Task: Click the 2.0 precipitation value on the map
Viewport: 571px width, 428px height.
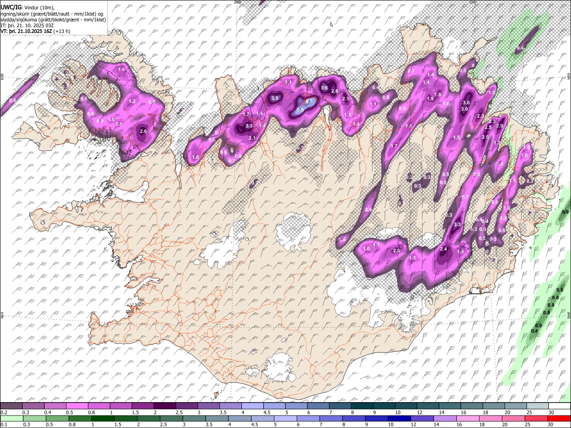Action: click(x=396, y=251)
